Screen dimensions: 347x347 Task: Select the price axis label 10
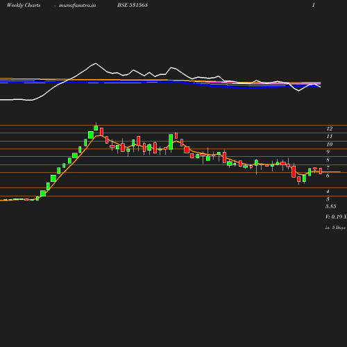(330, 144)
